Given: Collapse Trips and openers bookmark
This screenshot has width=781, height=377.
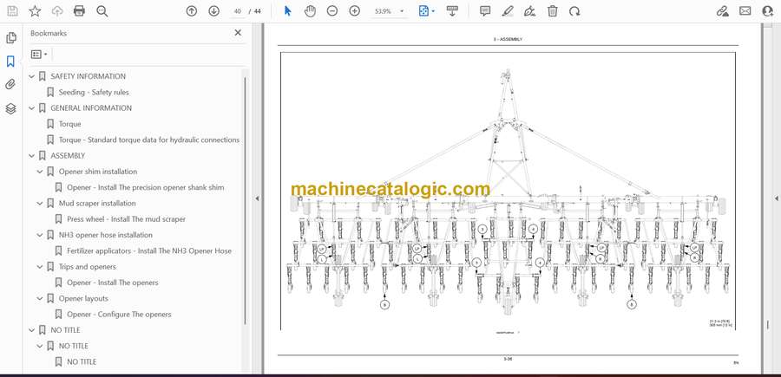Looking at the screenshot, I should 40,267.
